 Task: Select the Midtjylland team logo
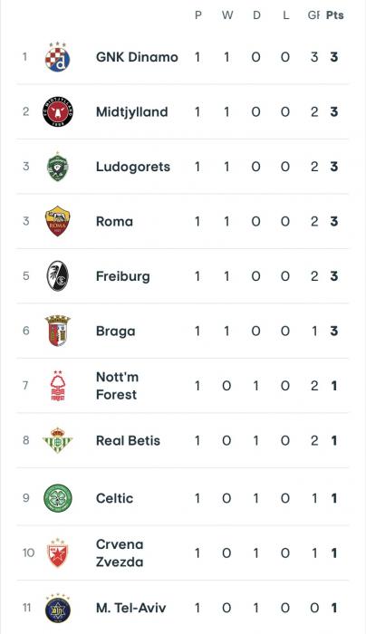click(57, 111)
